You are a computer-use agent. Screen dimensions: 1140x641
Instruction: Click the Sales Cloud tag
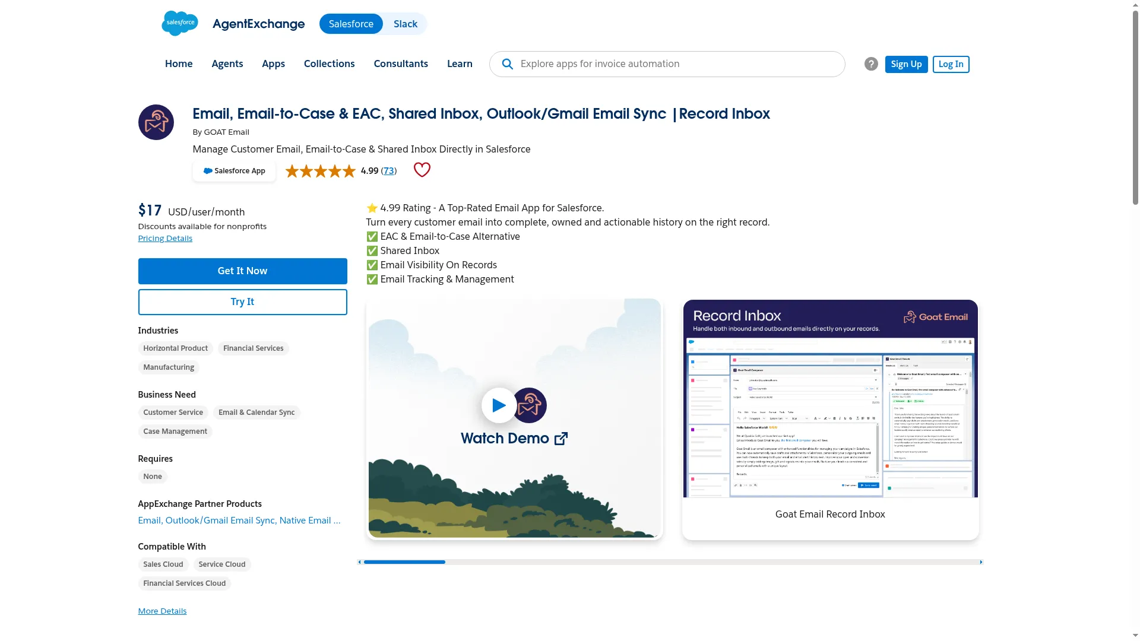point(163,564)
